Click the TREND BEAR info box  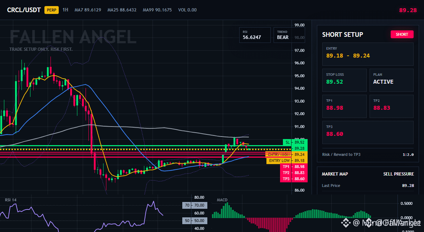289,35
